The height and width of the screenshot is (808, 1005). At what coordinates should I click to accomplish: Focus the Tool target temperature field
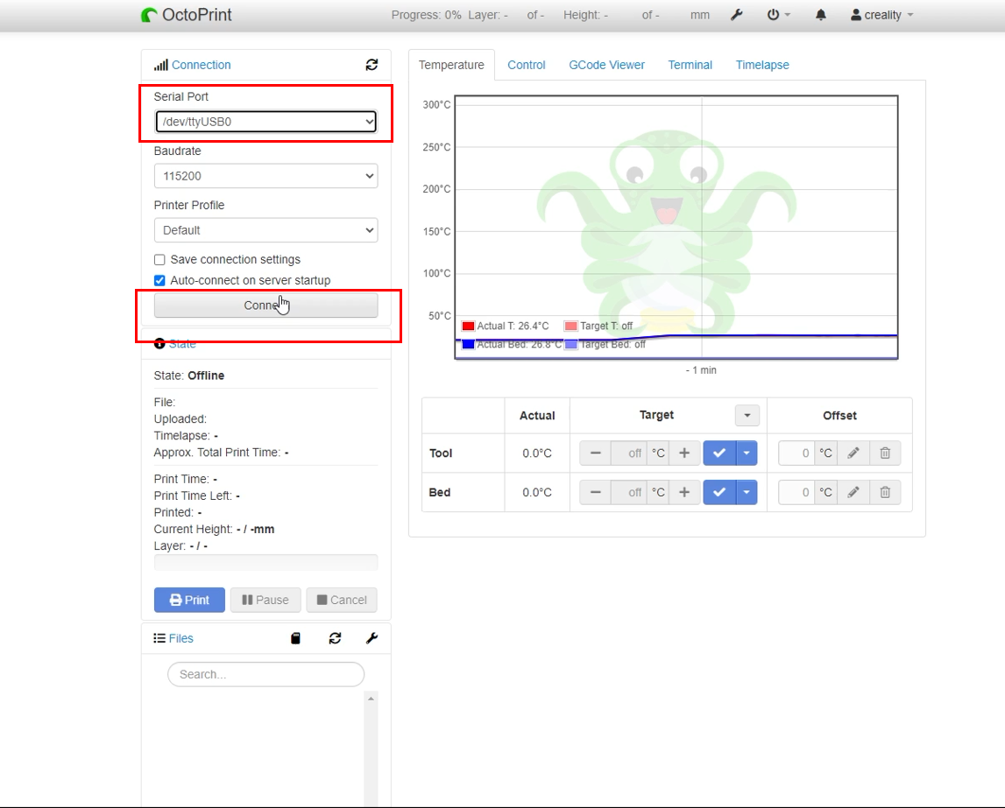[x=629, y=453]
